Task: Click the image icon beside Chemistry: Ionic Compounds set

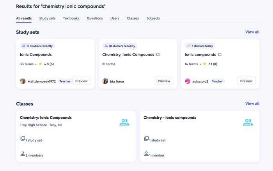Action: click(x=158, y=55)
